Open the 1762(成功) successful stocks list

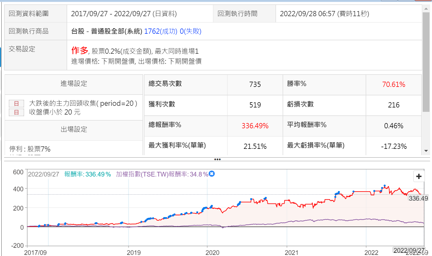(x=161, y=31)
